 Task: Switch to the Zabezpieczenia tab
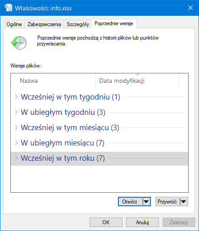pyautogui.click(x=44, y=24)
